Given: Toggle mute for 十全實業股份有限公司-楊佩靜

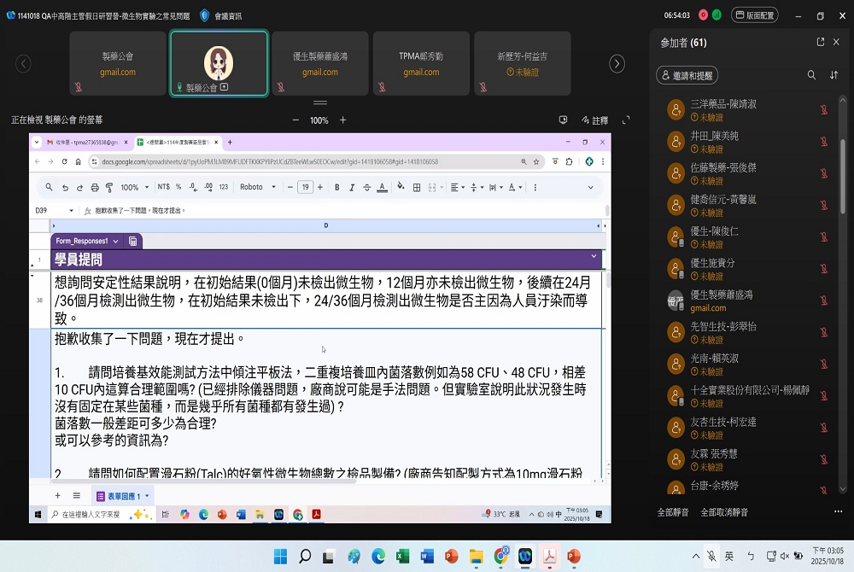Looking at the screenshot, I should [824, 396].
